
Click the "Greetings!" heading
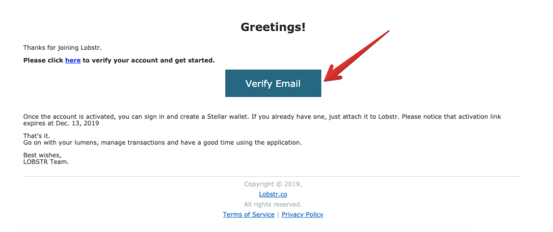[x=273, y=27]
